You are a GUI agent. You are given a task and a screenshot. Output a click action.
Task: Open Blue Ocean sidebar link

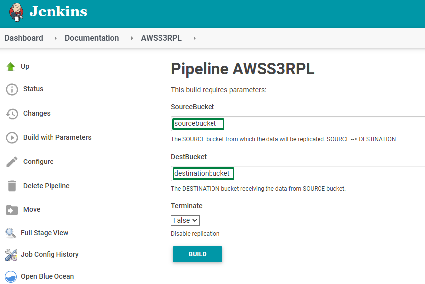(47, 276)
